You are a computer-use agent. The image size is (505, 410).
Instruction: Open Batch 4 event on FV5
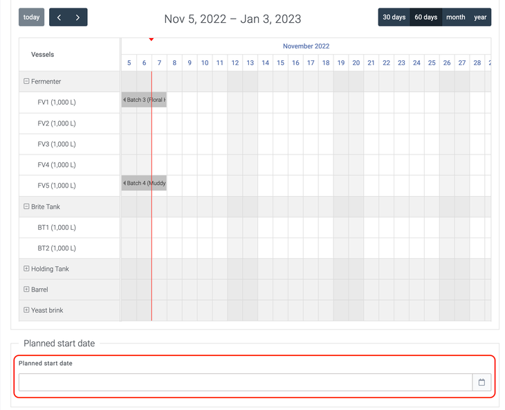(144, 184)
